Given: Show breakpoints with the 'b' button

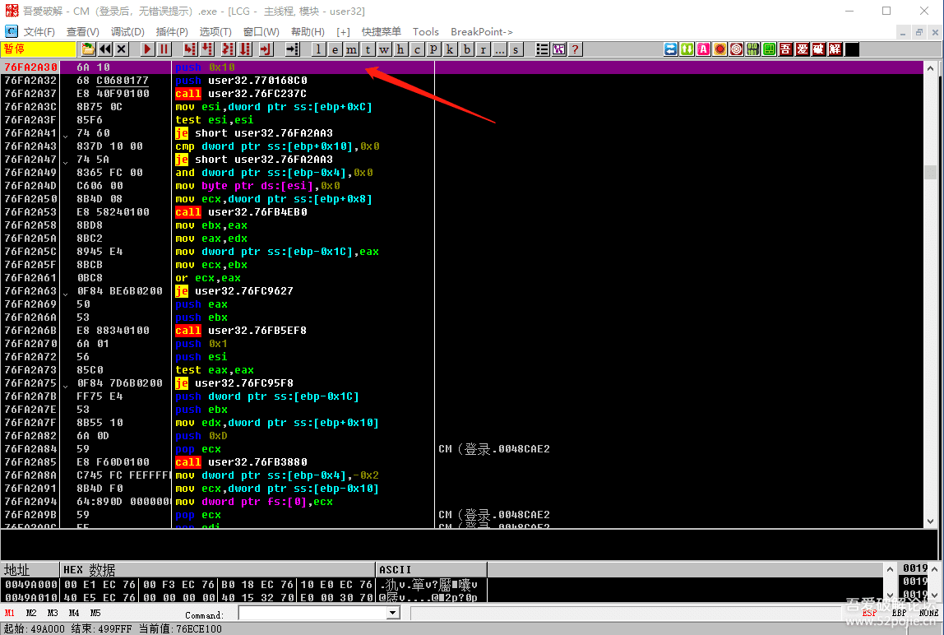Looking at the screenshot, I should pos(467,49).
